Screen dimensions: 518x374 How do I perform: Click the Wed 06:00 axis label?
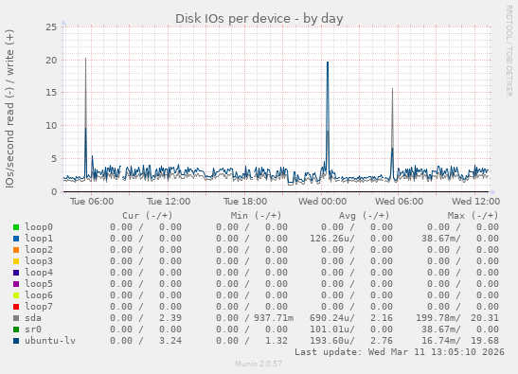point(399,202)
